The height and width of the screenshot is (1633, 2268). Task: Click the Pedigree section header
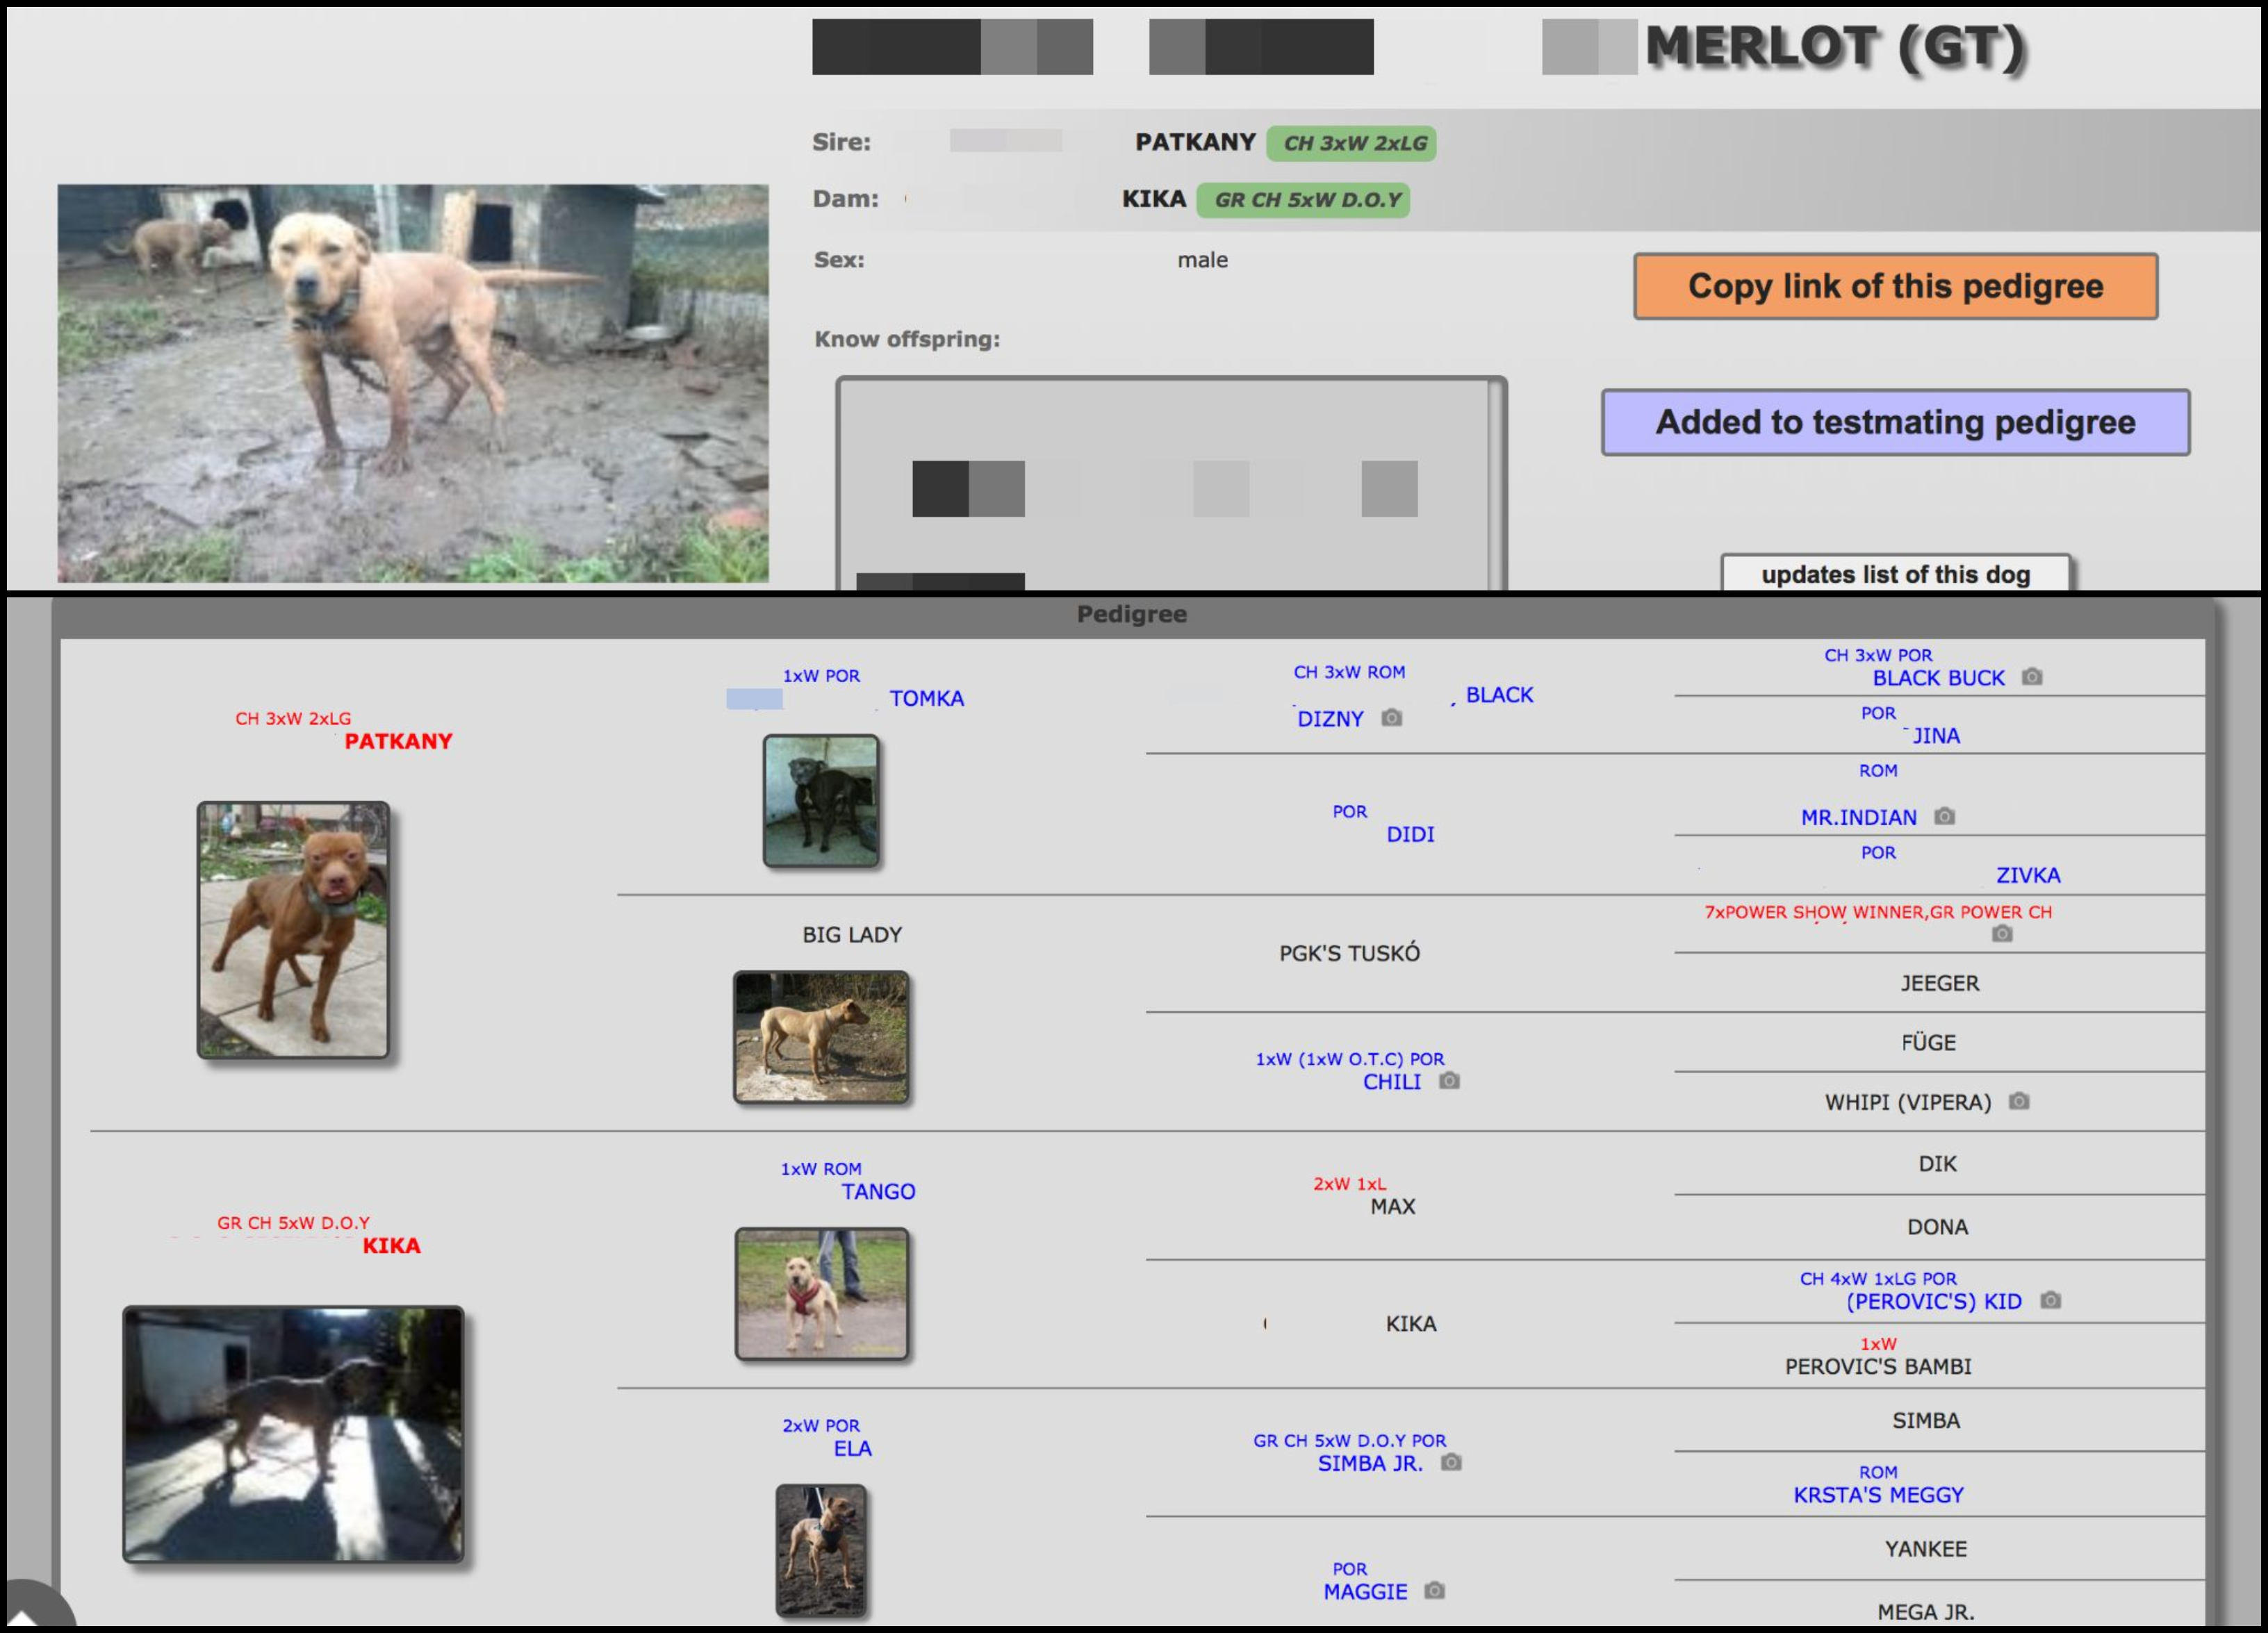click(x=1131, y=613)
